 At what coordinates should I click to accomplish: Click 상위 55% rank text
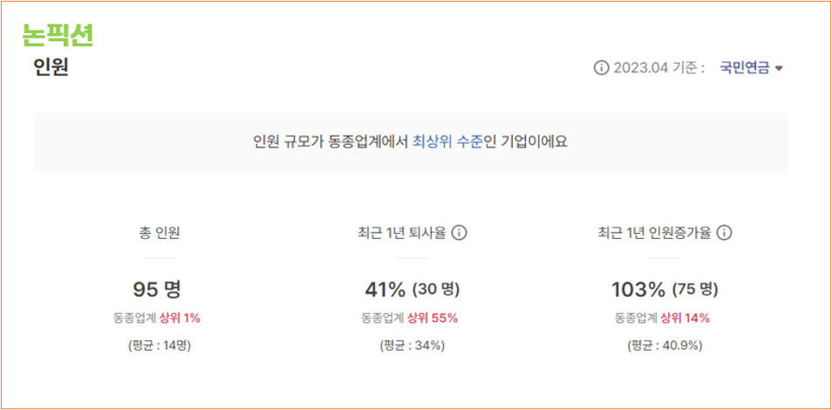click(433, 318)
